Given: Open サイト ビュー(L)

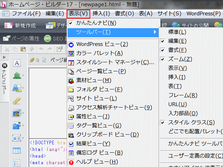Looking at the screenshot, I should (x=113, y=98).
